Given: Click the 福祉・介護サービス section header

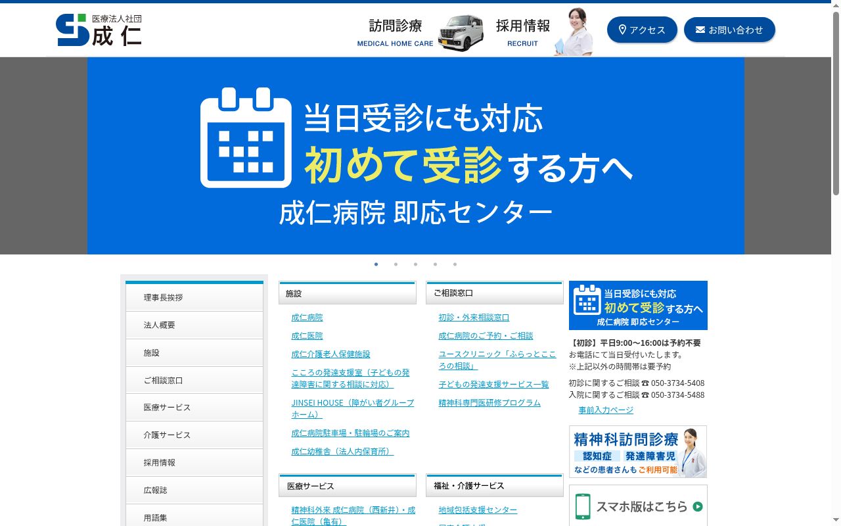Looking at the screenshot, I should click(x=495, y=486).
